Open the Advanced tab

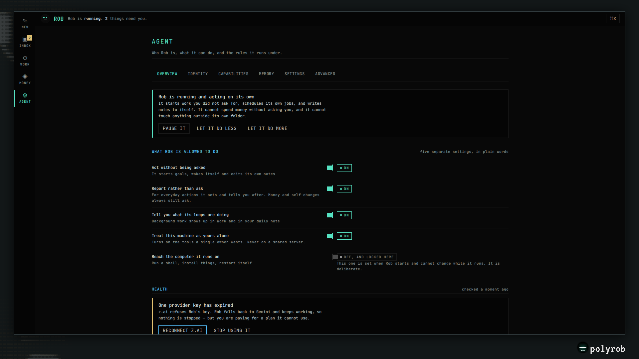(325, 74)
